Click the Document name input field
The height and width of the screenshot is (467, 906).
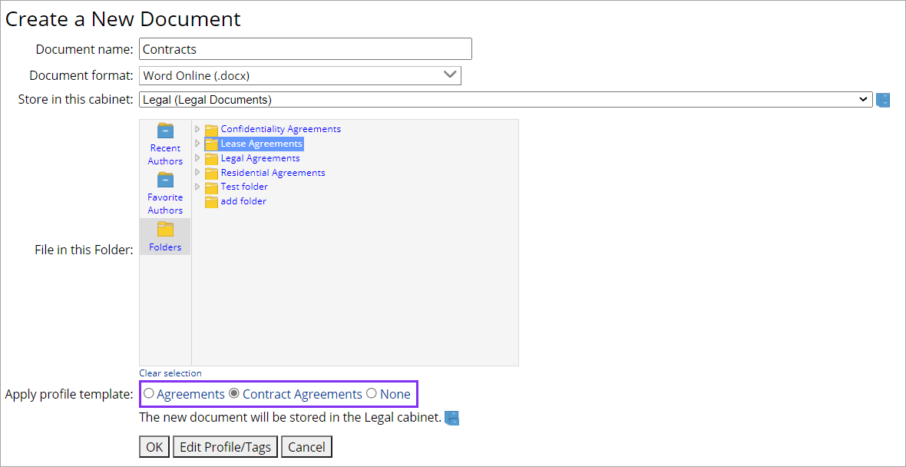point(305,48)
